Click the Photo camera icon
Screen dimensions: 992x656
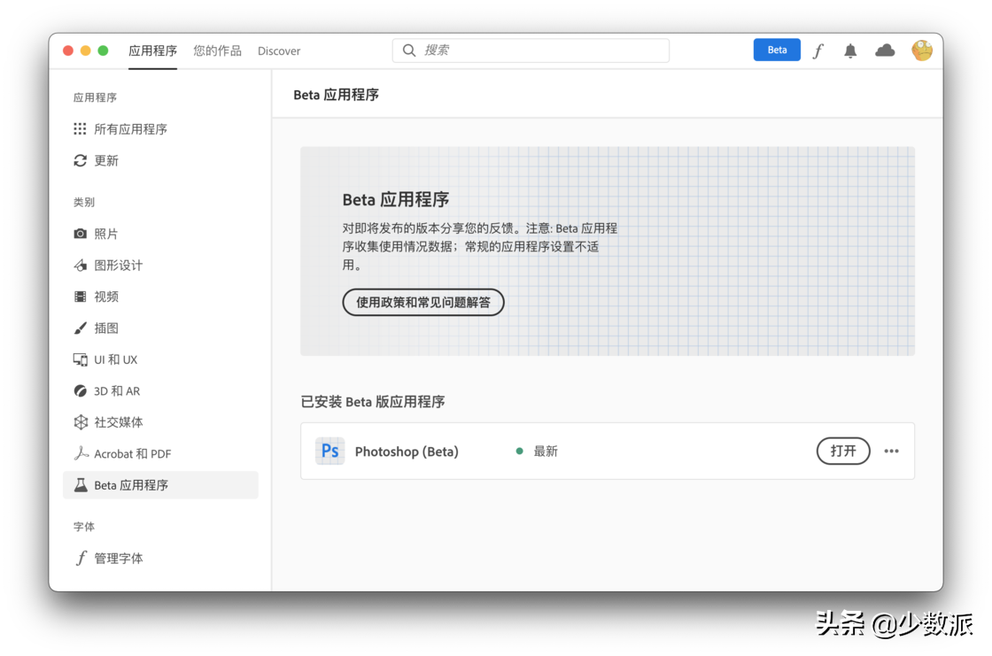pos(80,234)
